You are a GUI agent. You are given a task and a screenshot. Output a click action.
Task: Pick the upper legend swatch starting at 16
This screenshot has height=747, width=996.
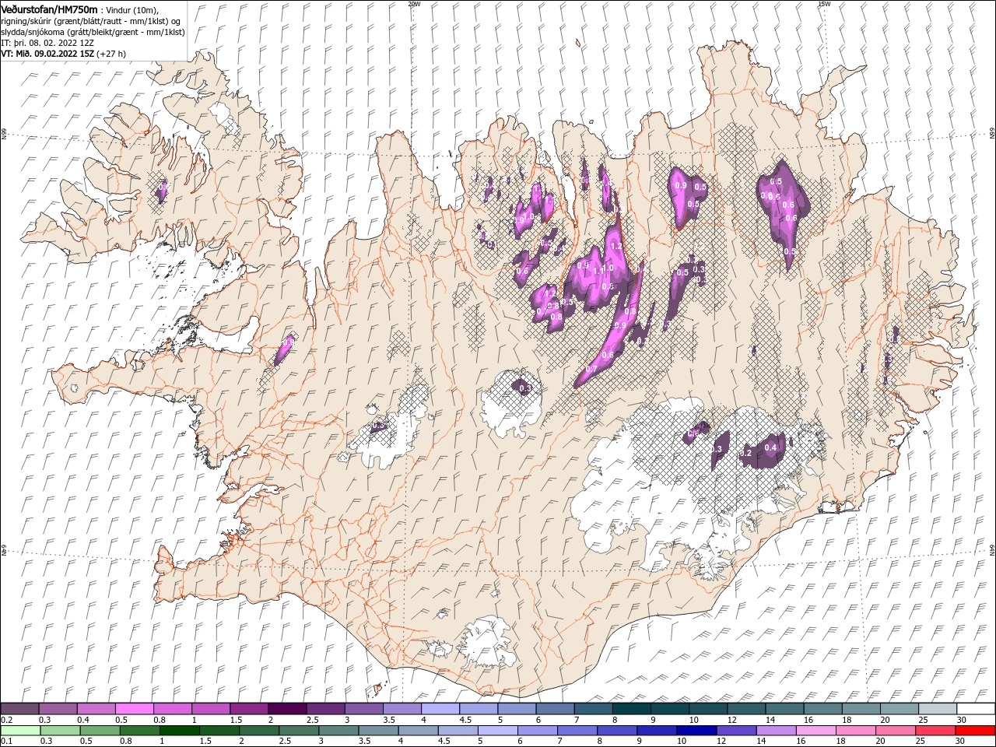coord(822,709)
